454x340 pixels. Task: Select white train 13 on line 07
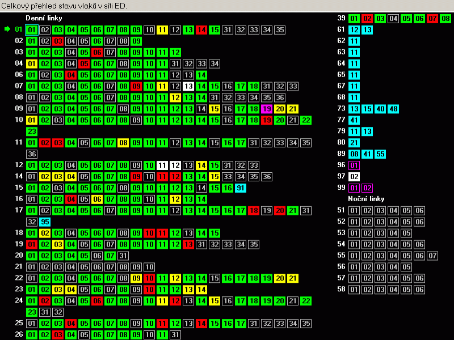188,86
